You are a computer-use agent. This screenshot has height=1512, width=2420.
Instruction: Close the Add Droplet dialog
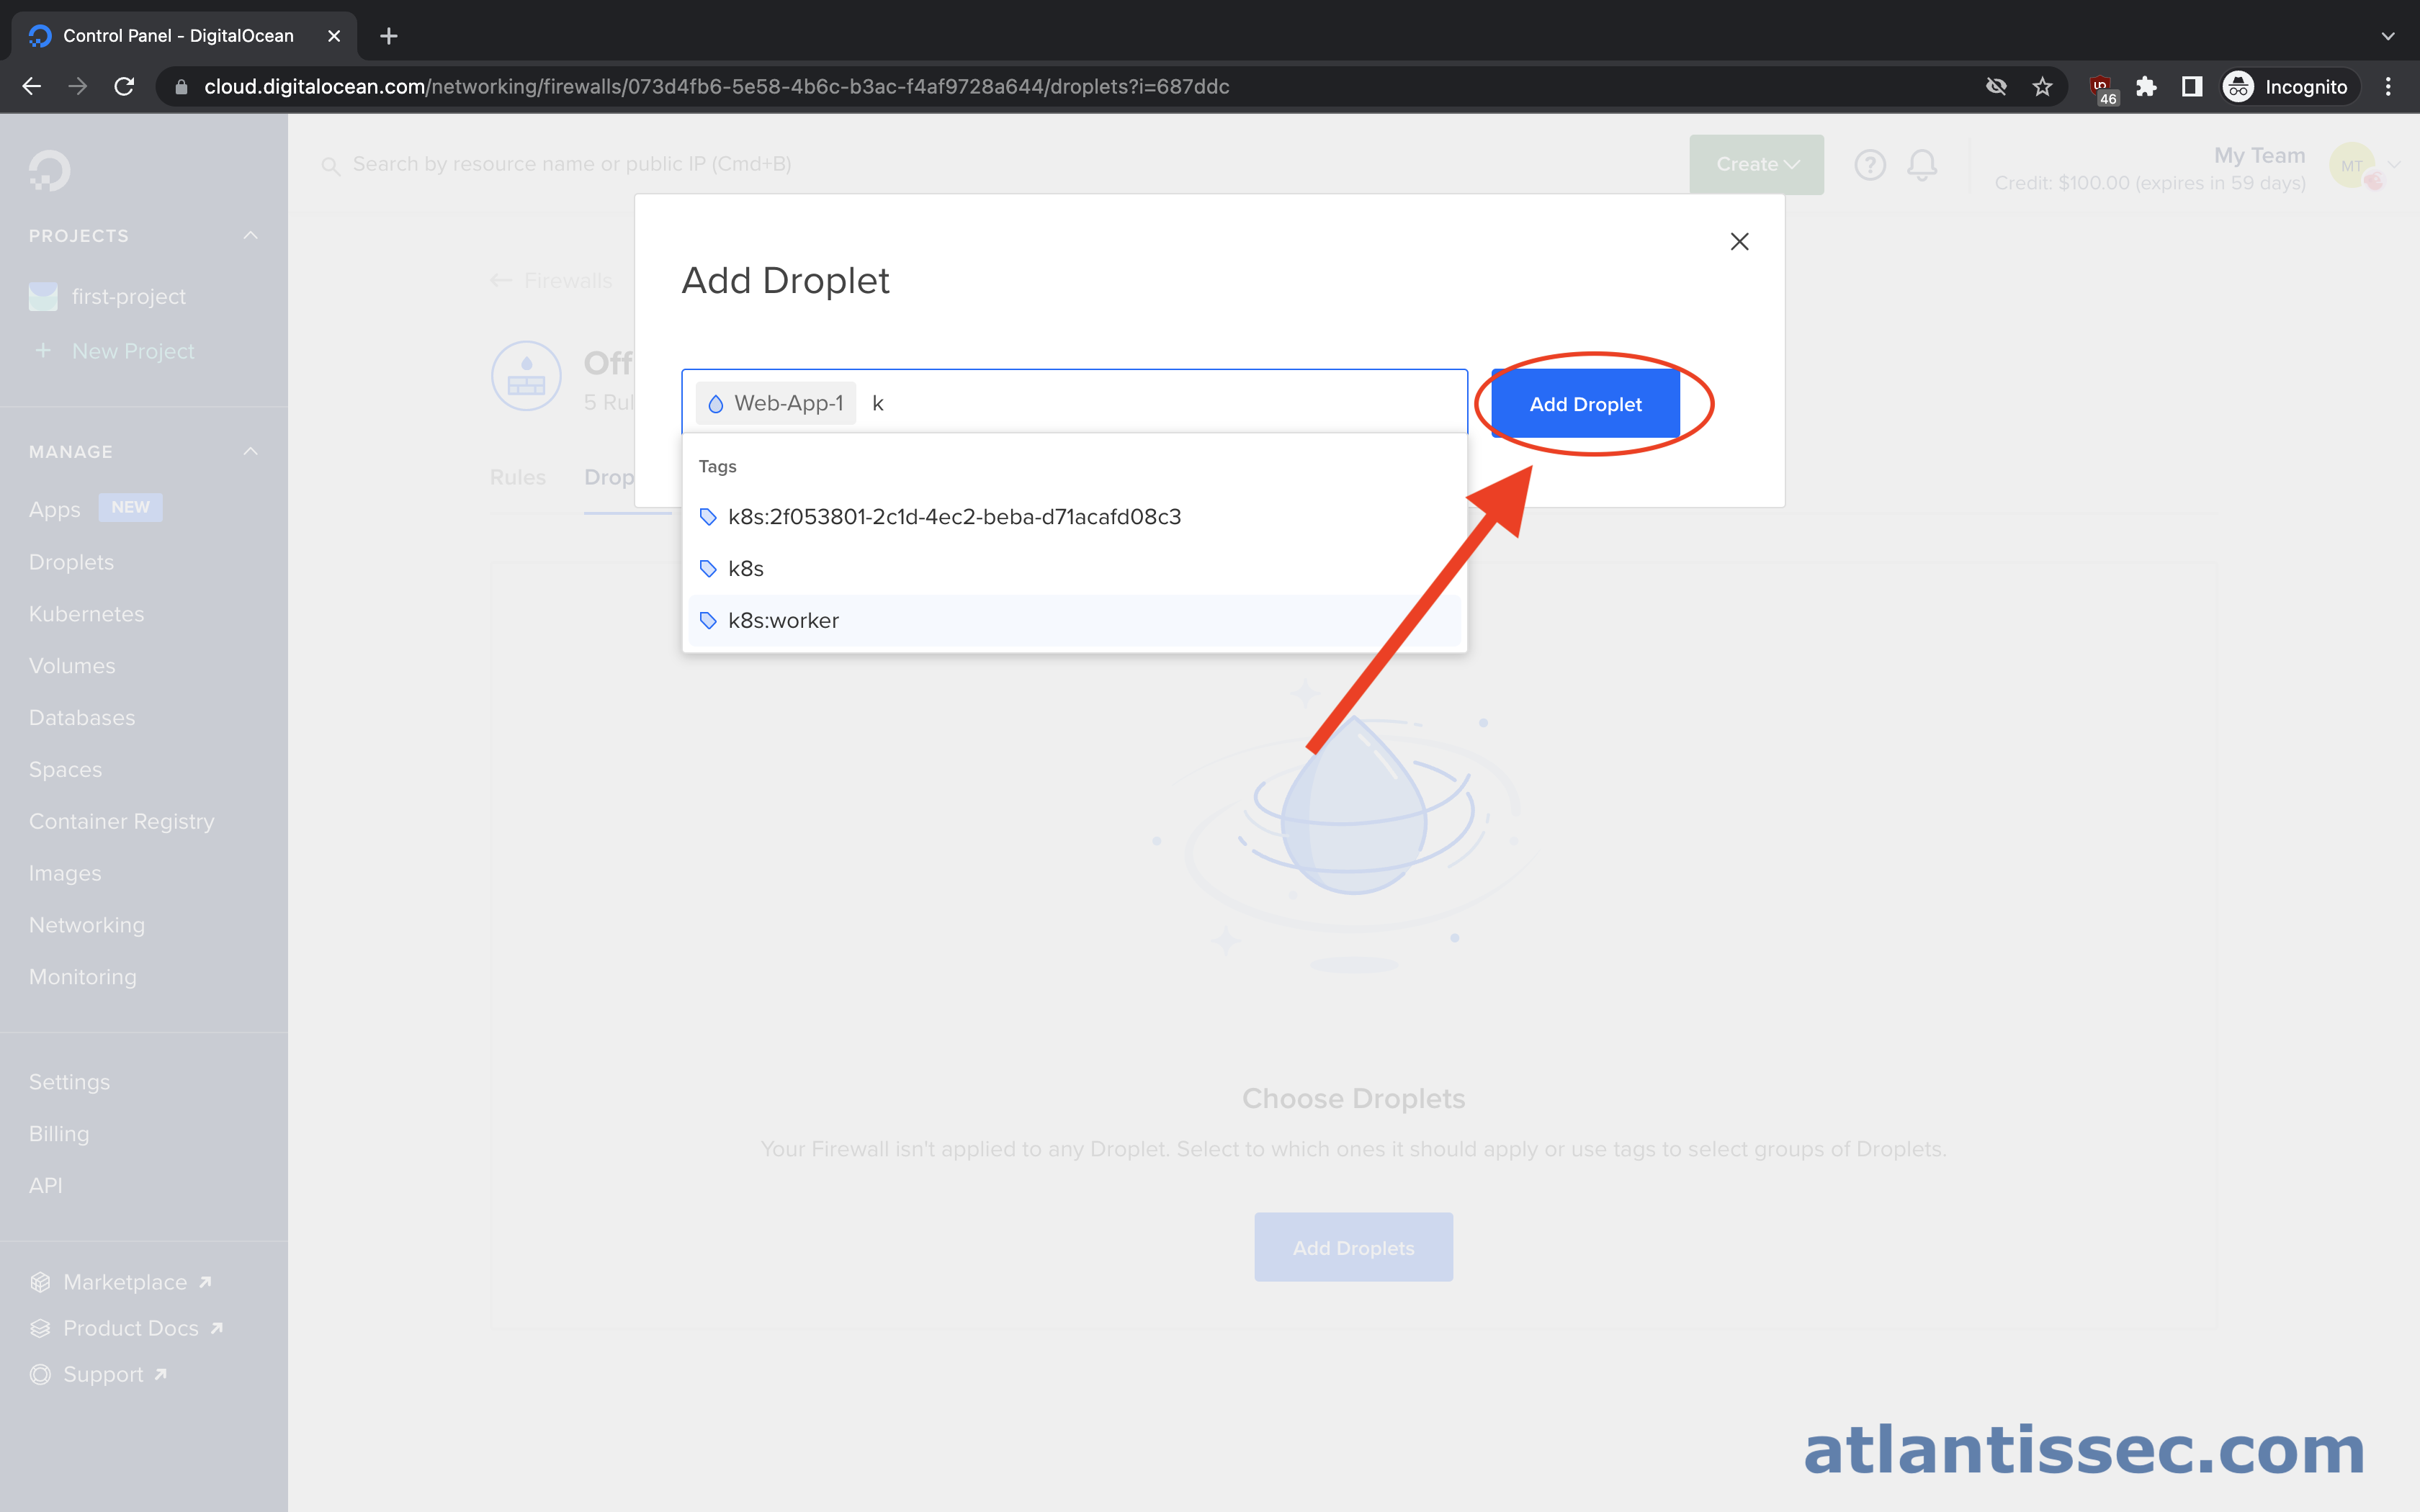click(x=1739, y=241)
